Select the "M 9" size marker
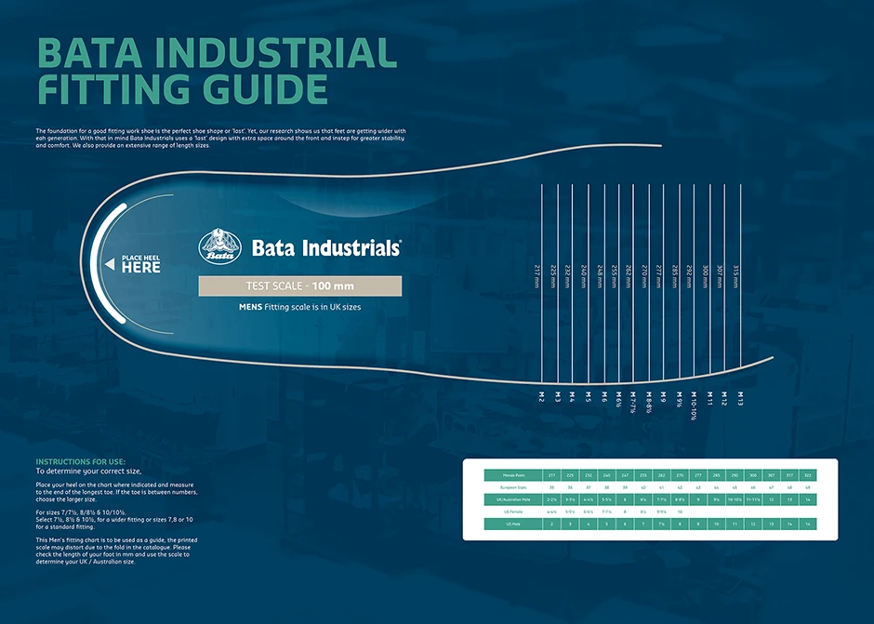This screenshot has height=624, width=874. pyautogui.click(x=663, y=396)
